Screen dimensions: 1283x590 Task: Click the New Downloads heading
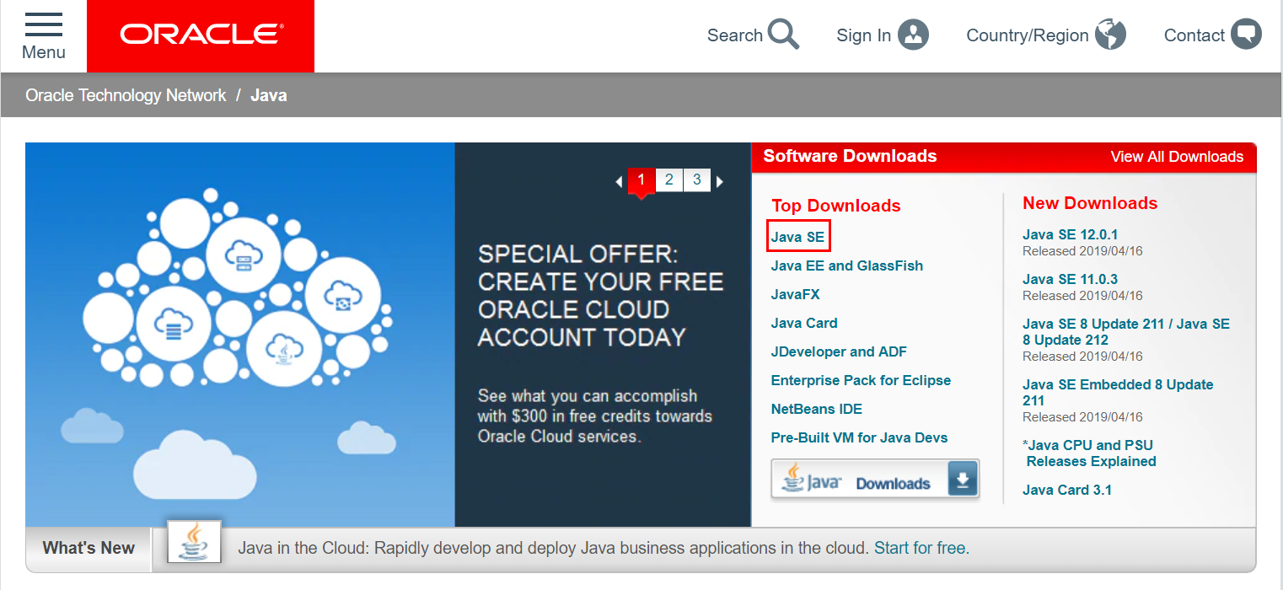(x=1090, y=203)
